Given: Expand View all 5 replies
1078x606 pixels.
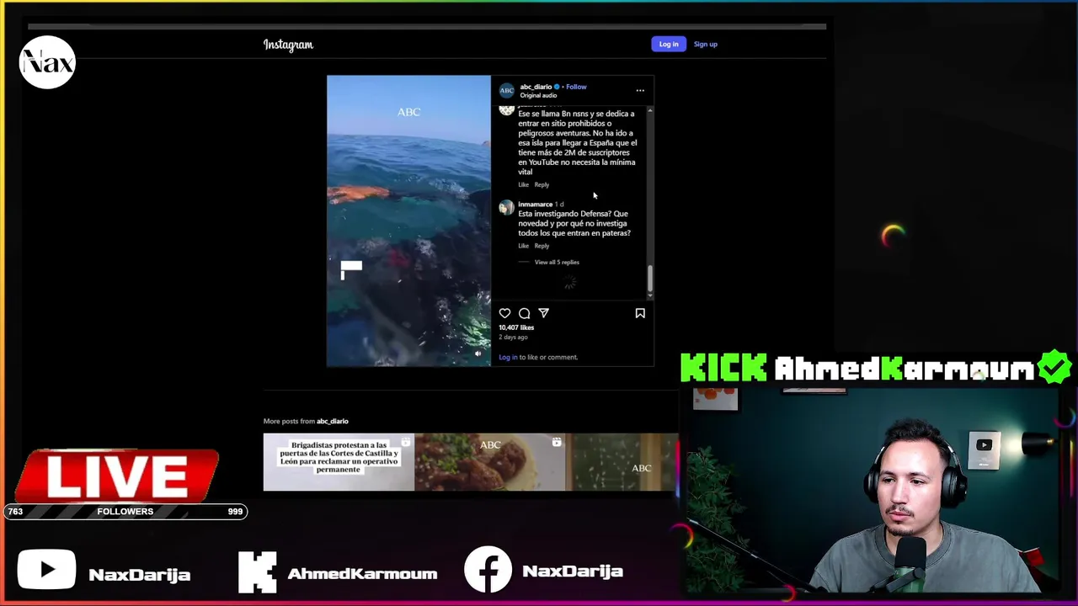Looking at the screenshot, I should pos(557,262).
